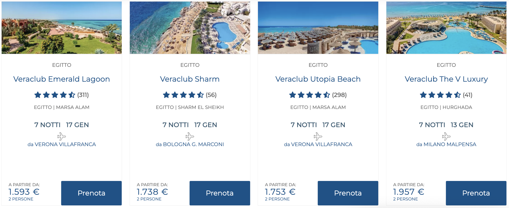Click the airplane icon on Veraclub The V Luxury card
The height and width of the screenshot is (208, 509).
[x=447, y=136]
